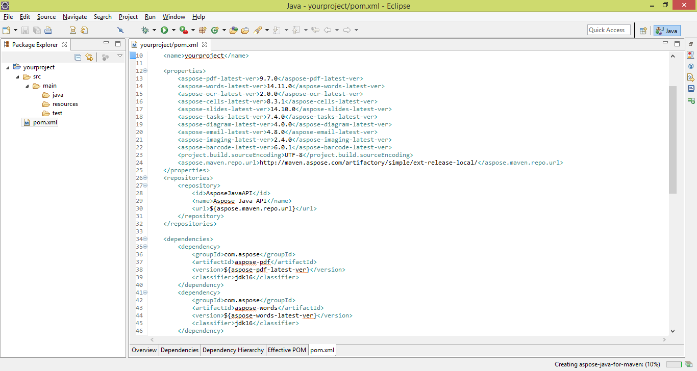697x371 pixels.
Task: Click the progress bar in status bar
Action: click(674, 364)
